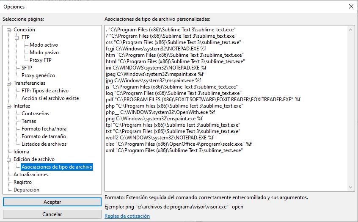Click the scrollbar down arrow in associations box
358x222 pixels.
(x=350, y=187)
